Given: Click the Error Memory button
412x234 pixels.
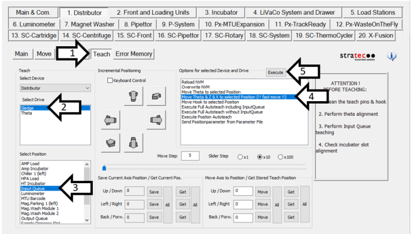Looking at the screenshot, I should pos(134,54).
